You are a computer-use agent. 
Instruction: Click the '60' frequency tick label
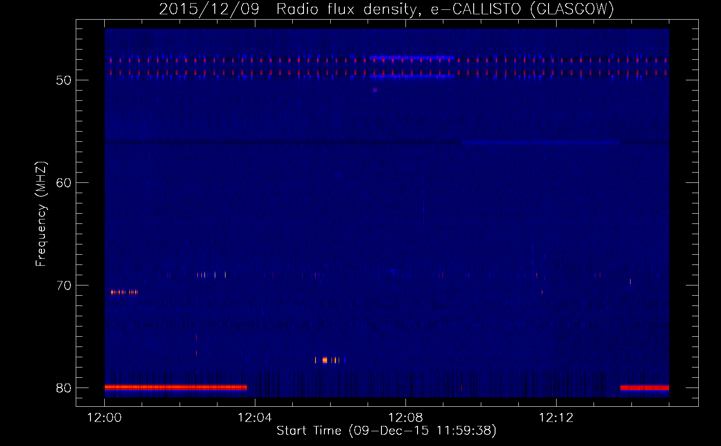[64, 183]
